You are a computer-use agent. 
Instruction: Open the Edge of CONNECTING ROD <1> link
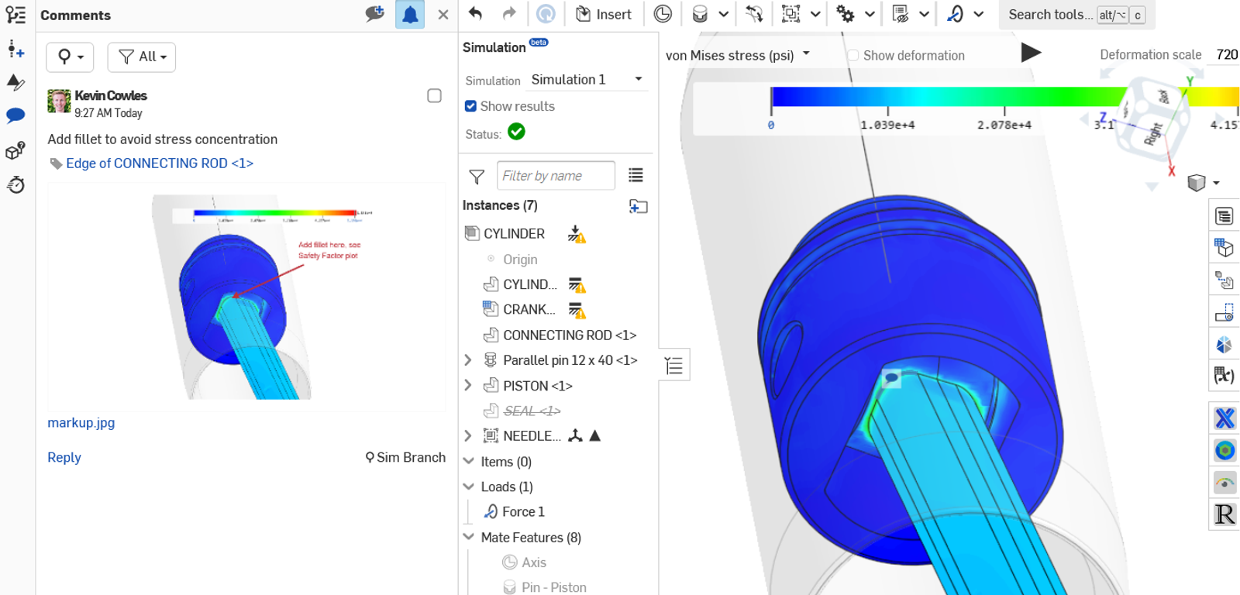pyautogui.click(x=160, y=163)
